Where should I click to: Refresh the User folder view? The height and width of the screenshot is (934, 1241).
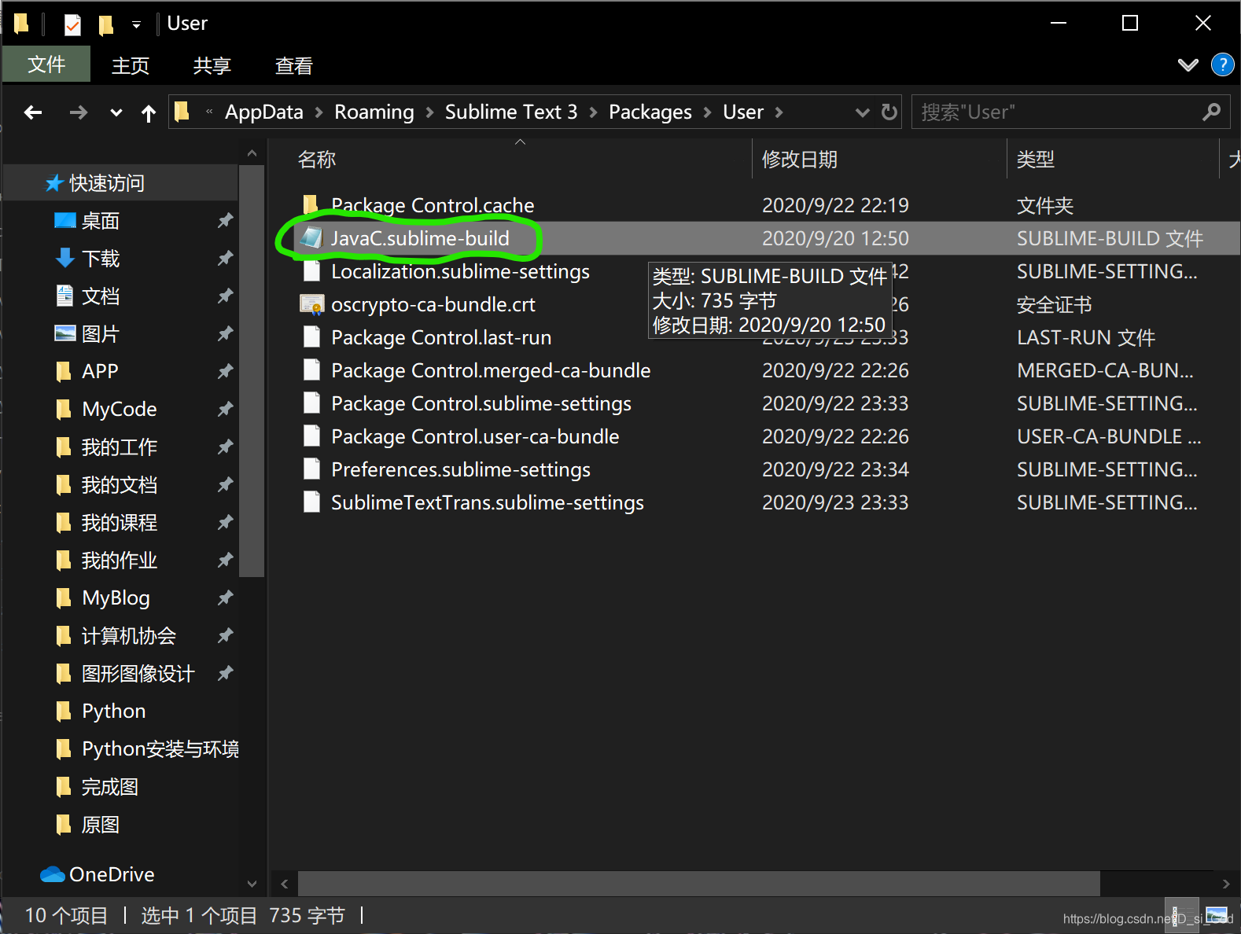(x=889, y=112)
